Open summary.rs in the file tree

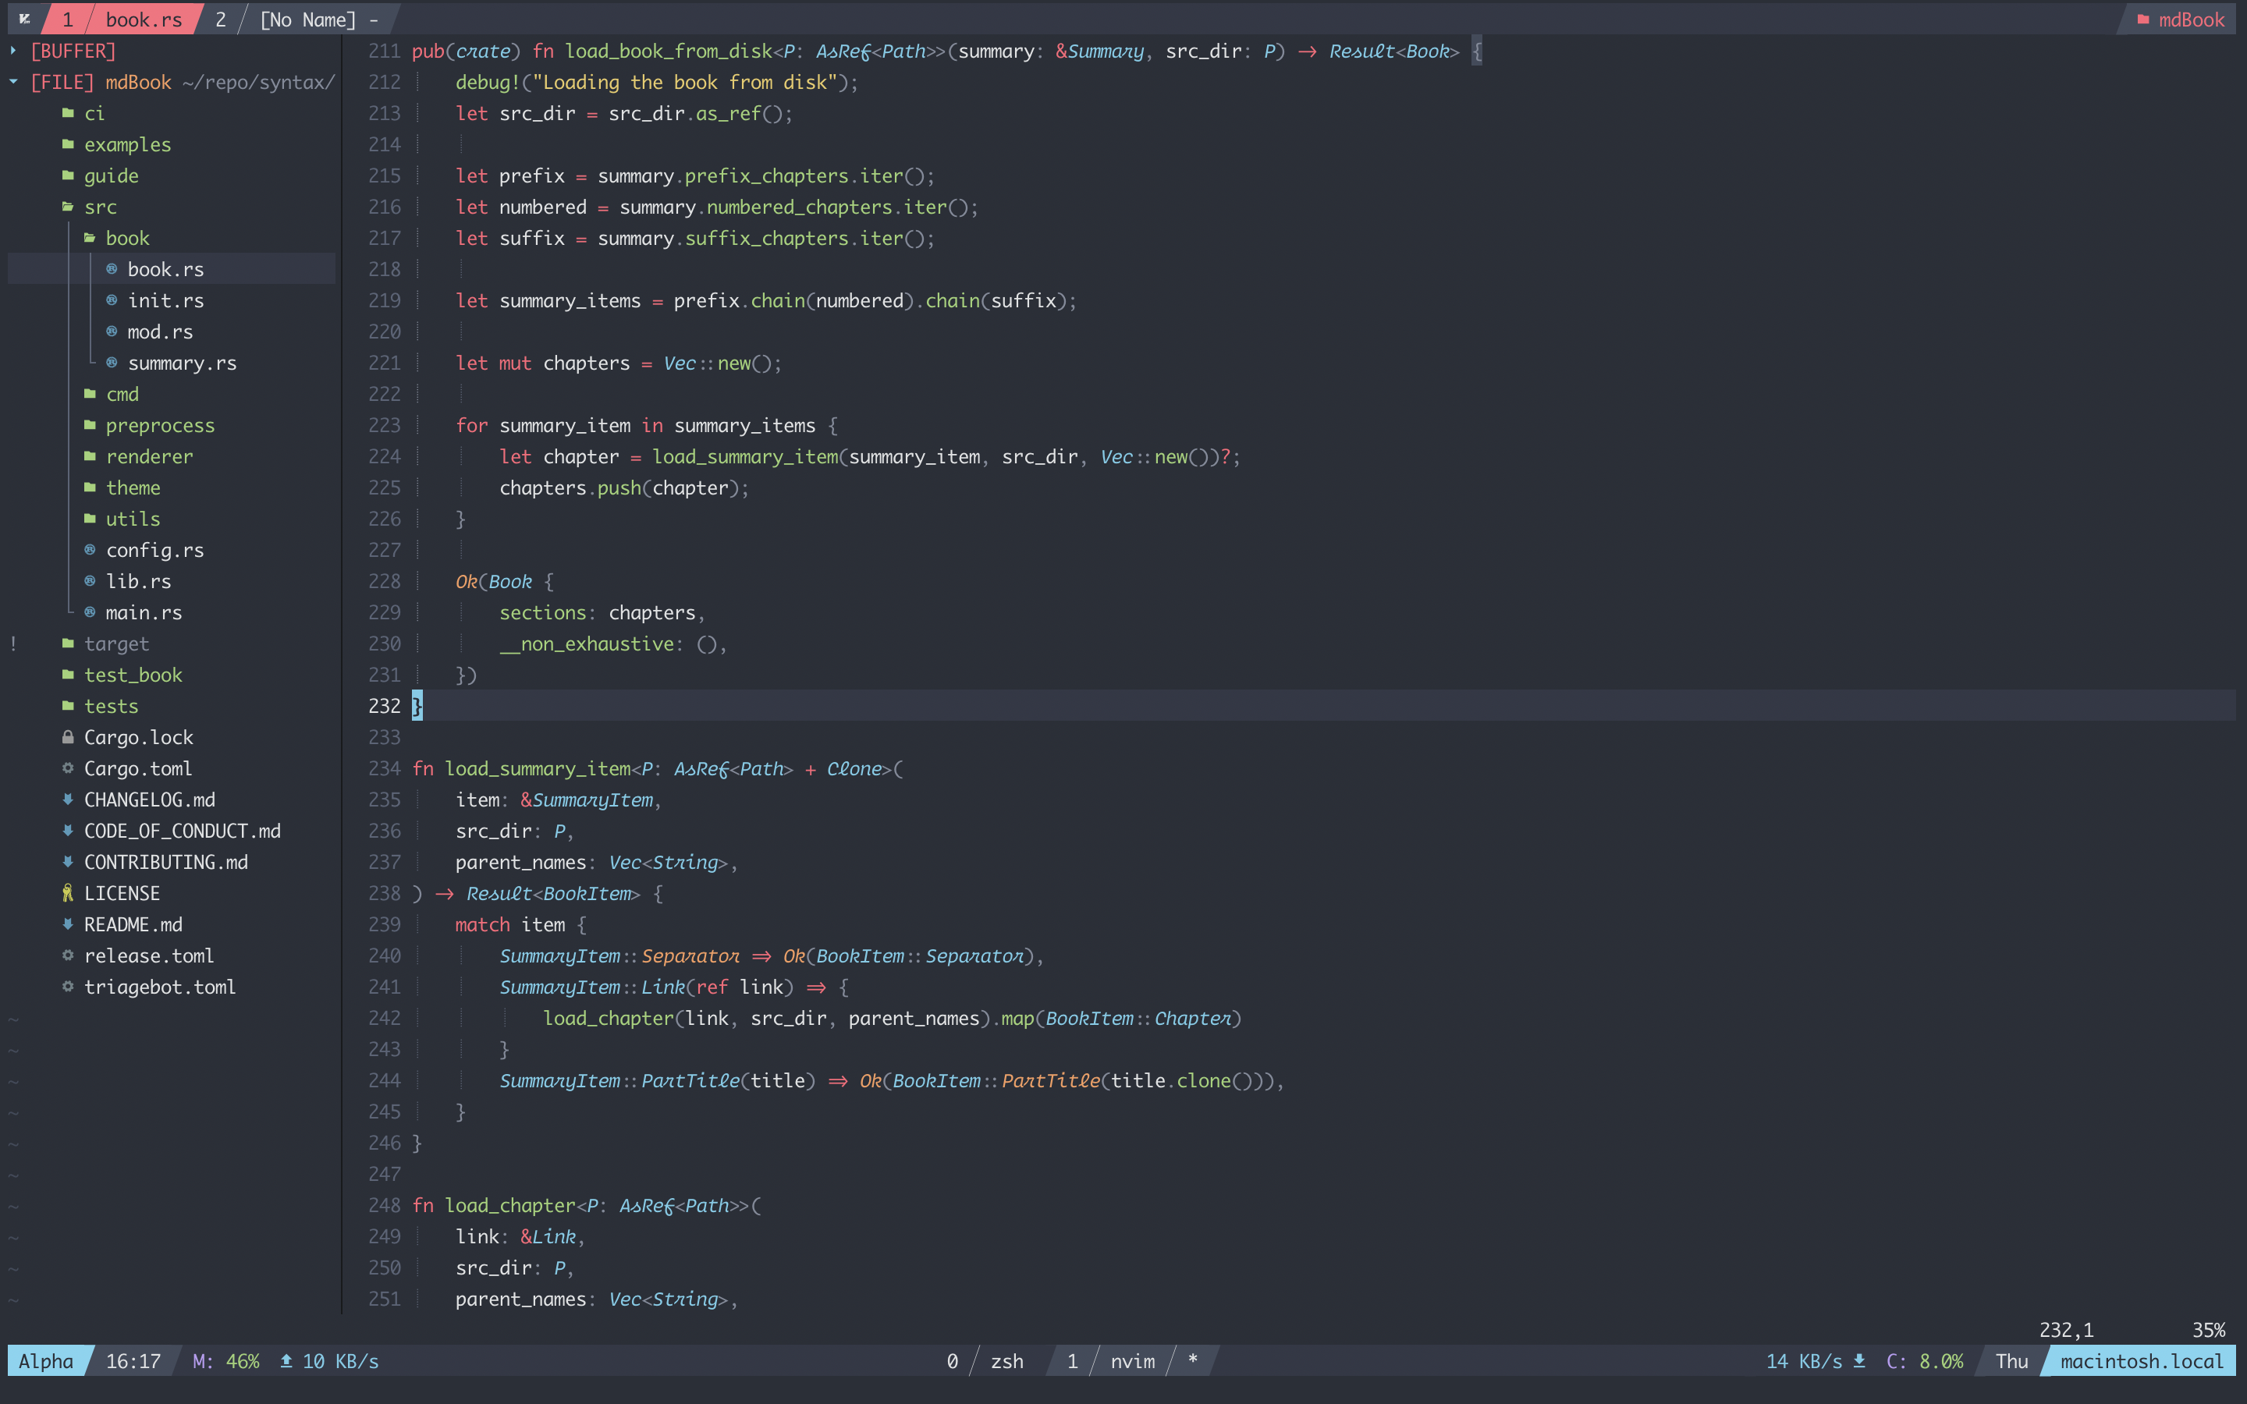pos(182,363)
